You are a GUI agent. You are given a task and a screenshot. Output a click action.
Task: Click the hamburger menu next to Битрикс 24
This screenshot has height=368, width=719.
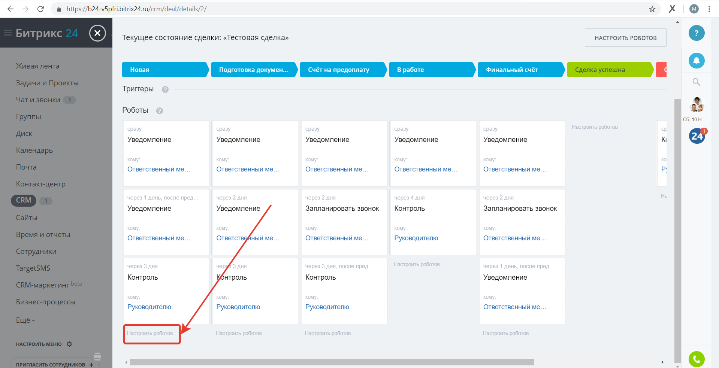click(7, 33)
